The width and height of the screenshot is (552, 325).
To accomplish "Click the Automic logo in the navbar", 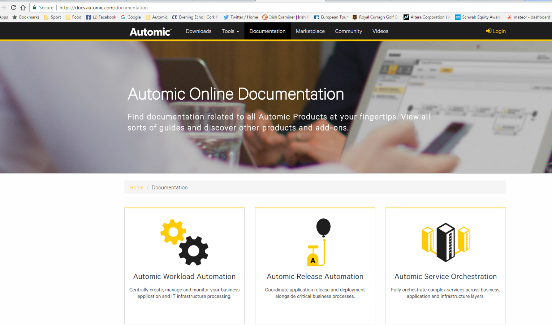I will click(150, 31).
